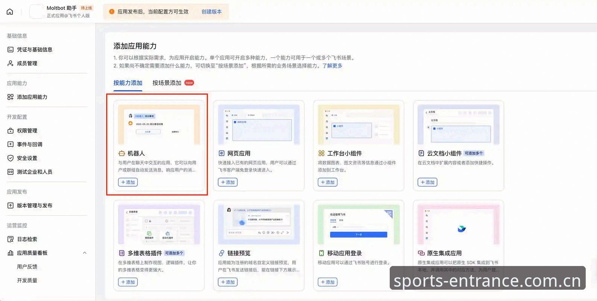The height and width of the screenshot is (301, 597).
Task: Add the 多维表格插件 capability
Action: (x=128, y=282)
